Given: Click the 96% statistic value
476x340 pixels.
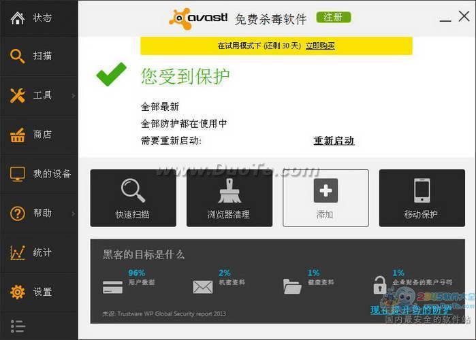Looking at the screenshot, I should coord(137,273).
